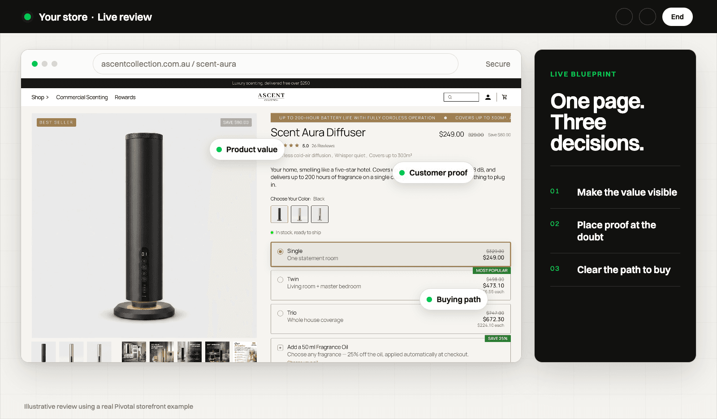This screenshot has height=419, width=717.
Task: Open the account profile icon
Action: click(488, 97)
